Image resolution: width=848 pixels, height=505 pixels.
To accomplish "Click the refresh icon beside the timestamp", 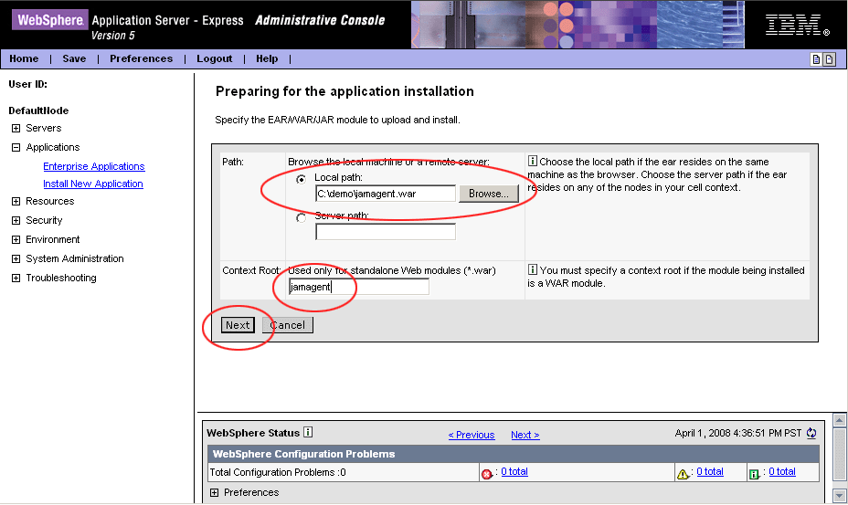I will 811,433.
